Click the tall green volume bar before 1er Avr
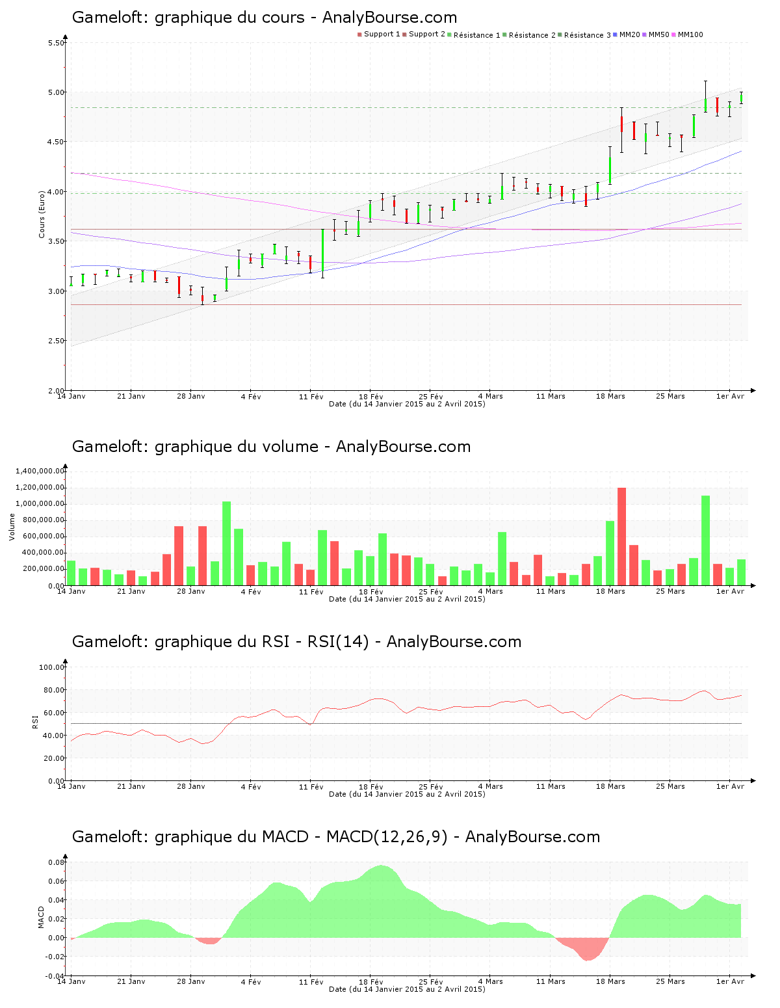Image resolution: width=780 pixels, height=1008 pixels. coord(705,540)
